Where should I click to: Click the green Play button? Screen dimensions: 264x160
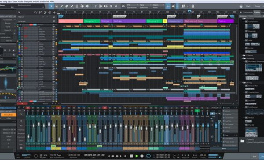137,156
